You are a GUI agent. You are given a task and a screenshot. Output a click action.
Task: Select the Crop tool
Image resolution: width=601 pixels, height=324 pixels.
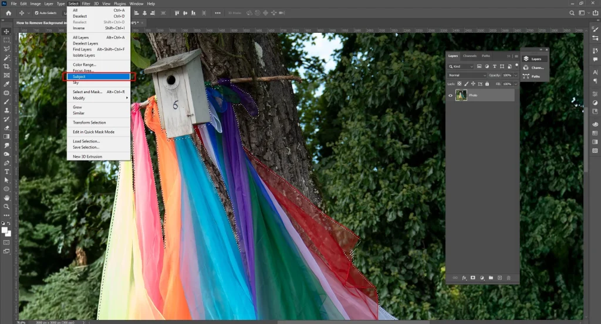[x=6, y=67]
